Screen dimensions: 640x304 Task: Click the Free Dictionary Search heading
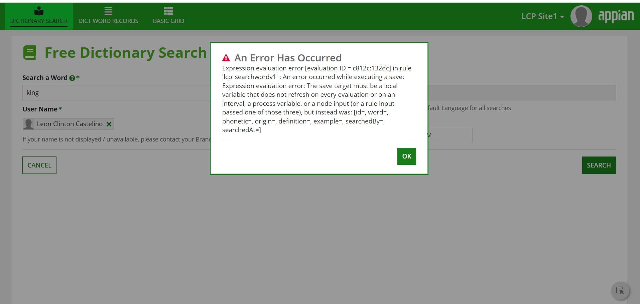pos(126,53)
